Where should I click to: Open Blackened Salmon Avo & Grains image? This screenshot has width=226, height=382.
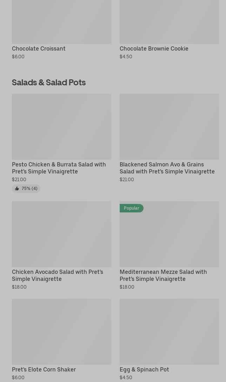(169, 126)
